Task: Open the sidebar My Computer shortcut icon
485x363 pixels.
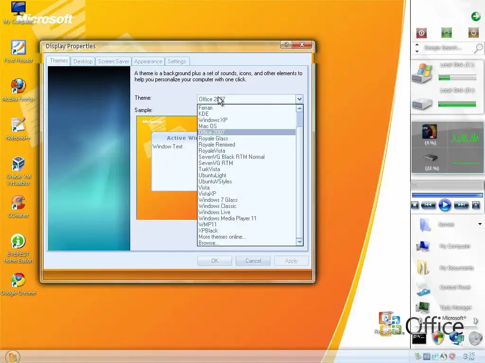Action: (422, 246)
